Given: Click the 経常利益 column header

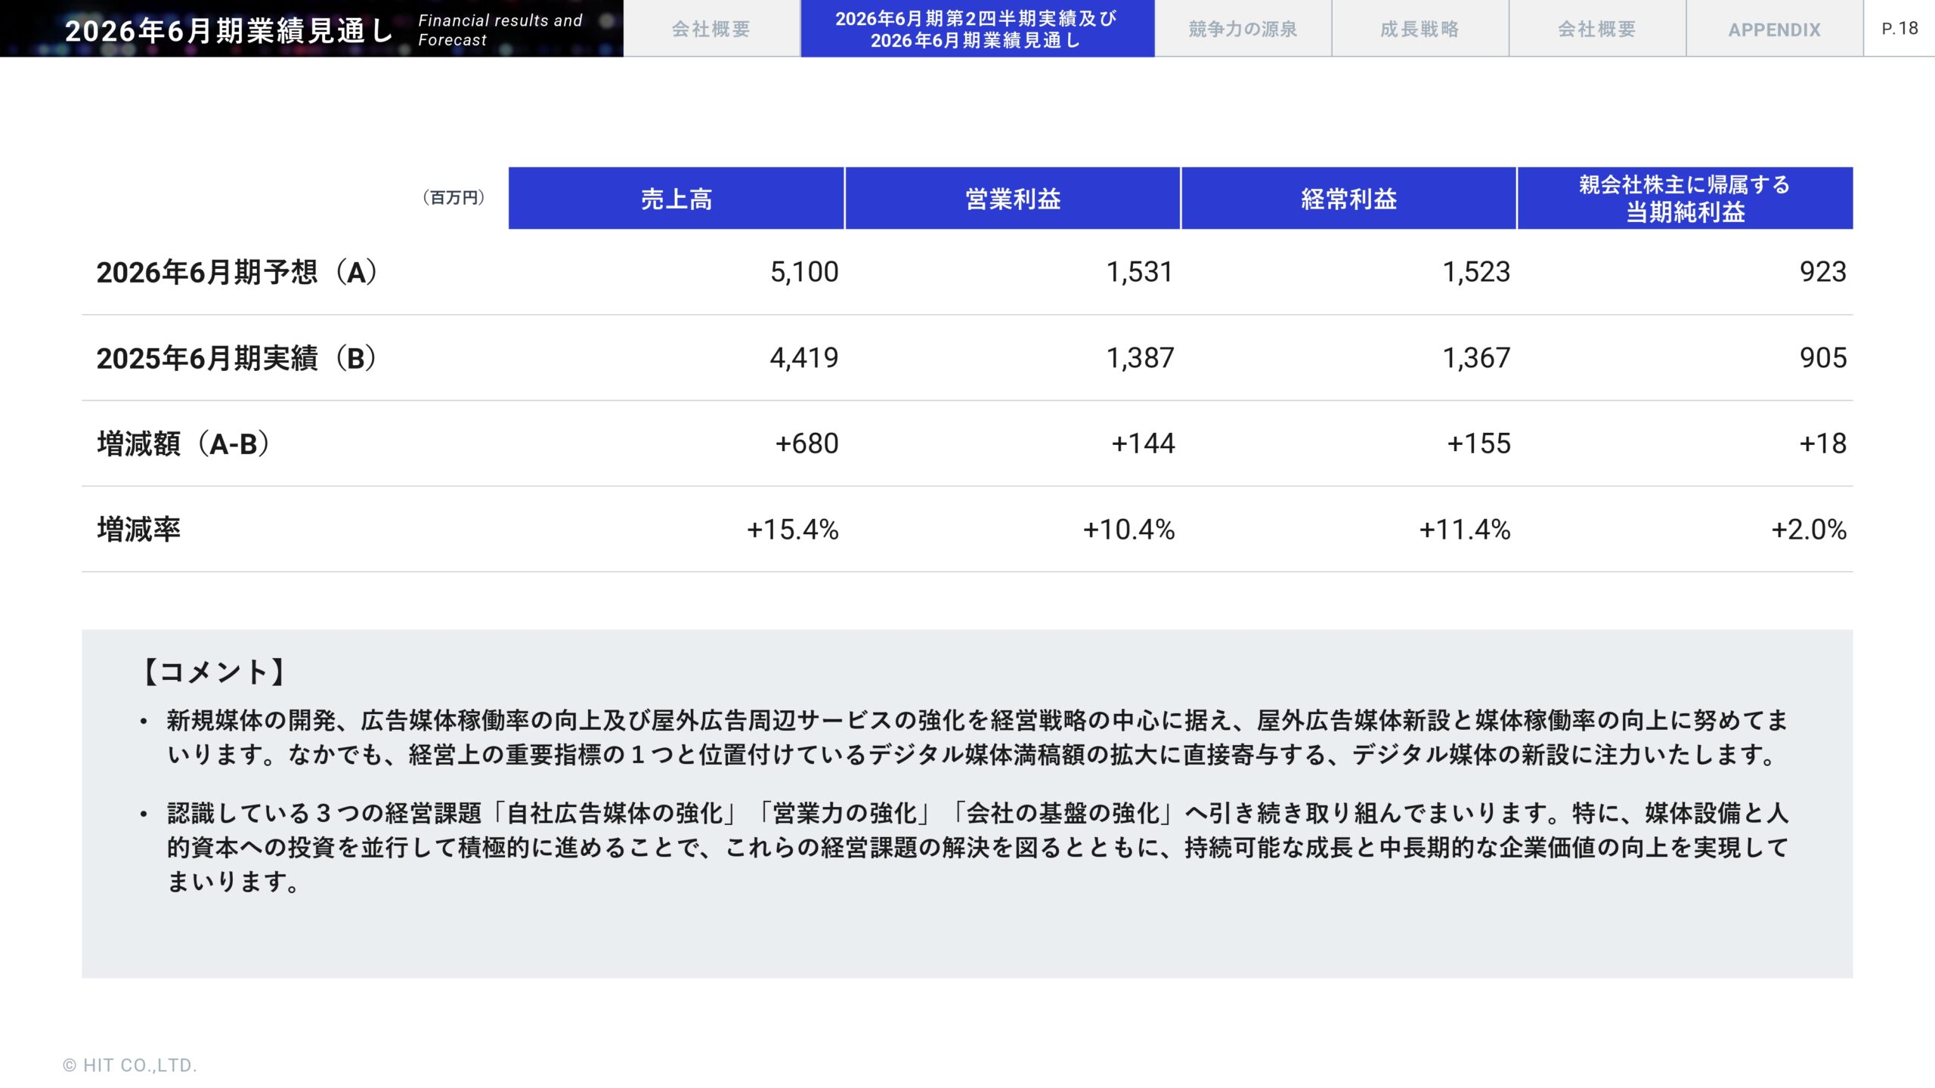Looking at the screenshot, I should pyautogui.click(x=1348, y=199).
